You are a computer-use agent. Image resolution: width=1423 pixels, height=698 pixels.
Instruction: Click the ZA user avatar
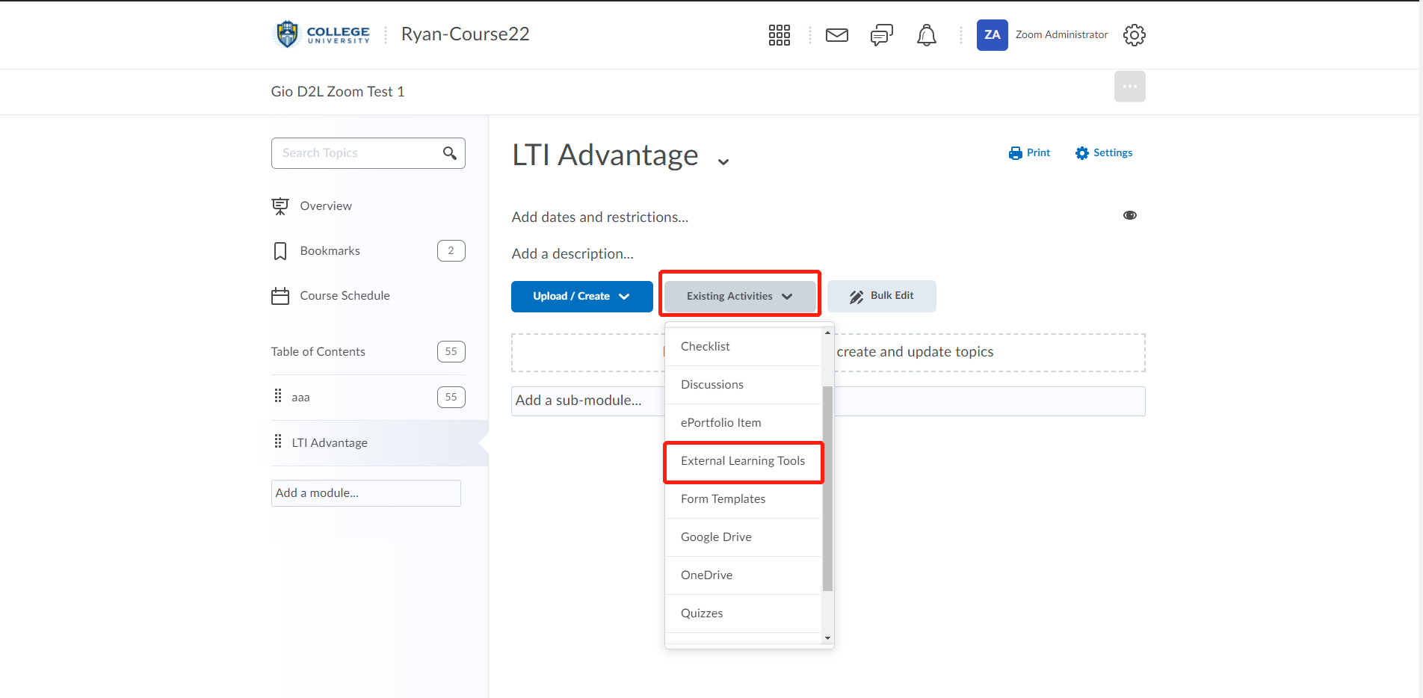993,35
